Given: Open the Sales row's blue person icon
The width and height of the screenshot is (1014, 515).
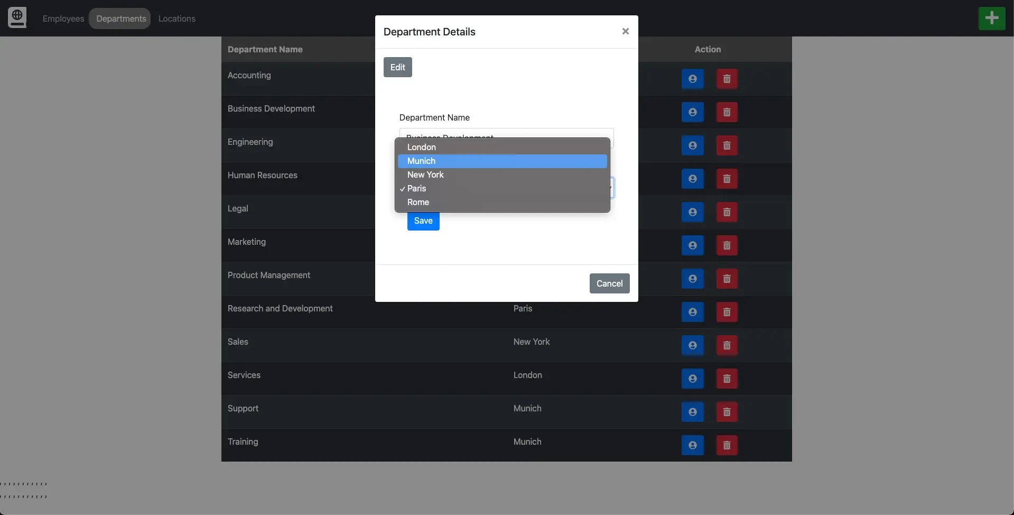Looking at the screenshot, I should pos(692,346).
